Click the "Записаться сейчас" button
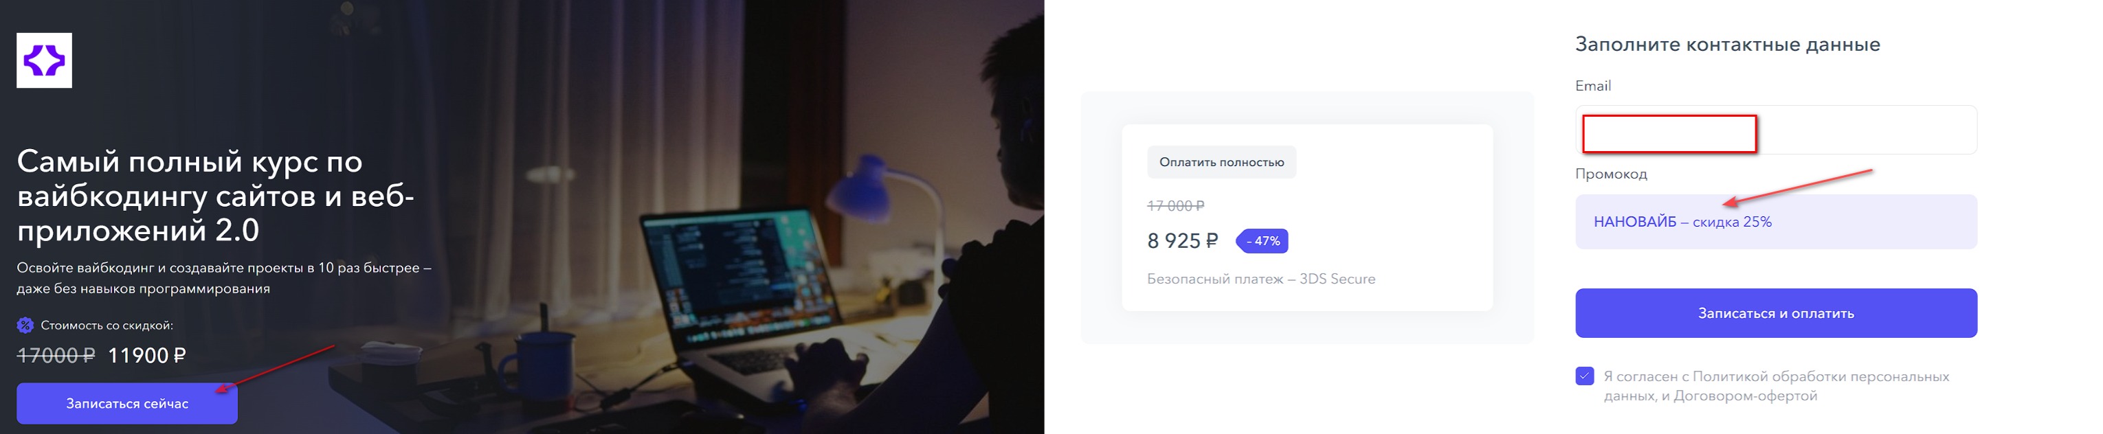This screenshot has width=2103, height=434. 127,404
